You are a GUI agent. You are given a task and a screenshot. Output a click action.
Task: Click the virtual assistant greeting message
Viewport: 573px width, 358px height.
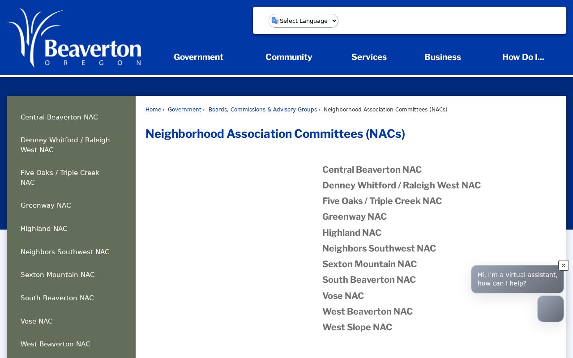tap(517, 279)
